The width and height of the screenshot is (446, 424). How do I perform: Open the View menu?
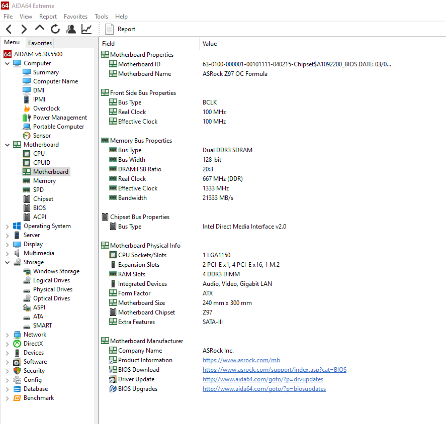[x=26, y=17]
